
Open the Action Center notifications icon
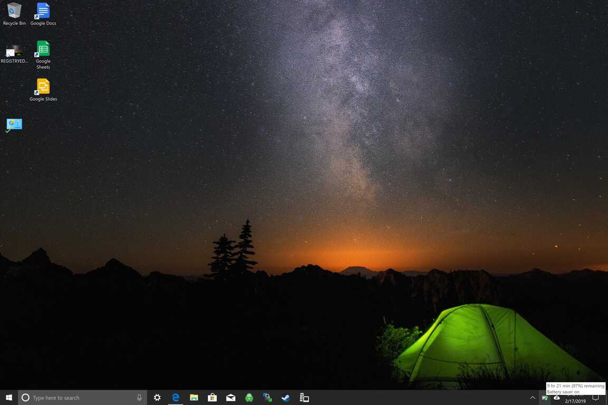(596, 398)
